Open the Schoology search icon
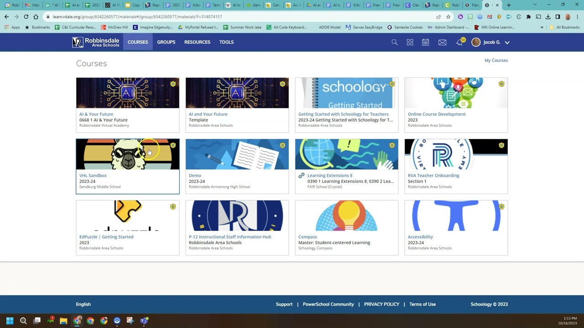Image resolution: width=584 pixels, height=328 pixels. pyautogui.click(x=395, y=42)
